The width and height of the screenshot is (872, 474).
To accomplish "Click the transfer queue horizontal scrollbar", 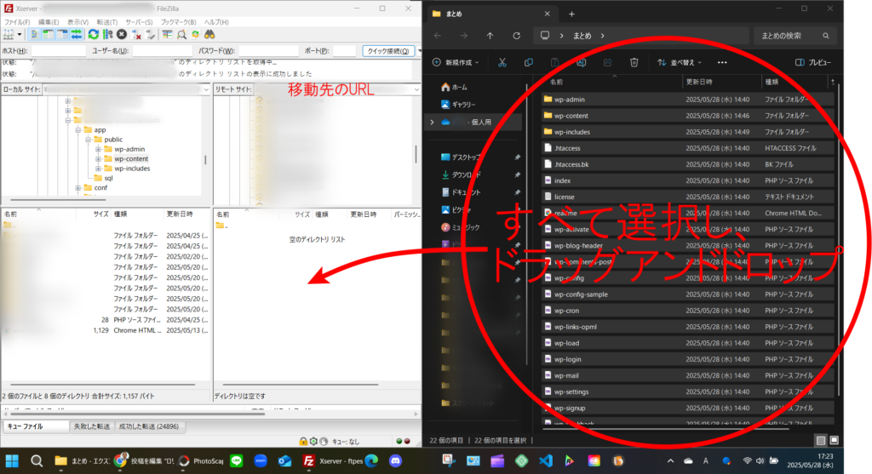I will [137, 414].
